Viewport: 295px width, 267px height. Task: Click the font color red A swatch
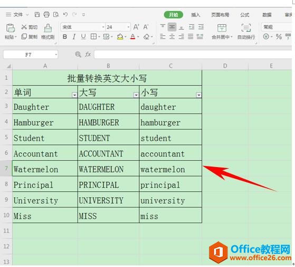pos(133,36)
